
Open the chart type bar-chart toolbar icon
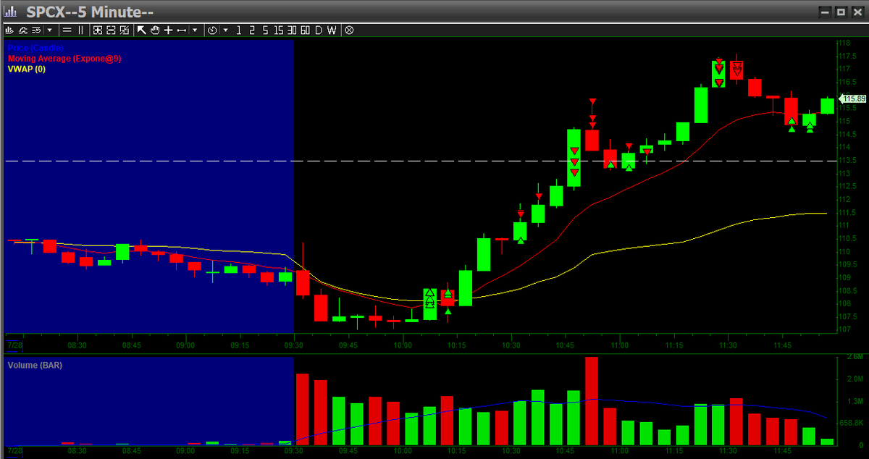[9, 30]
